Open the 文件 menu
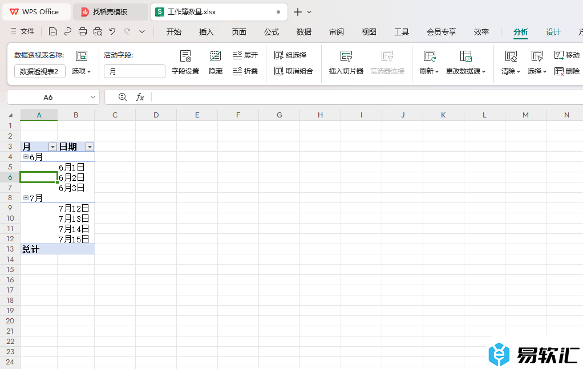Screen dimensions: 583x369 (x=23, y=31)
